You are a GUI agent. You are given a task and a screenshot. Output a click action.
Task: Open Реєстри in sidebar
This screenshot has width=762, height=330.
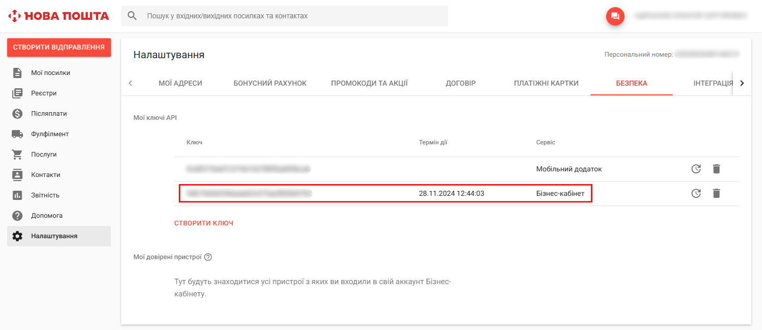[59, 93]
